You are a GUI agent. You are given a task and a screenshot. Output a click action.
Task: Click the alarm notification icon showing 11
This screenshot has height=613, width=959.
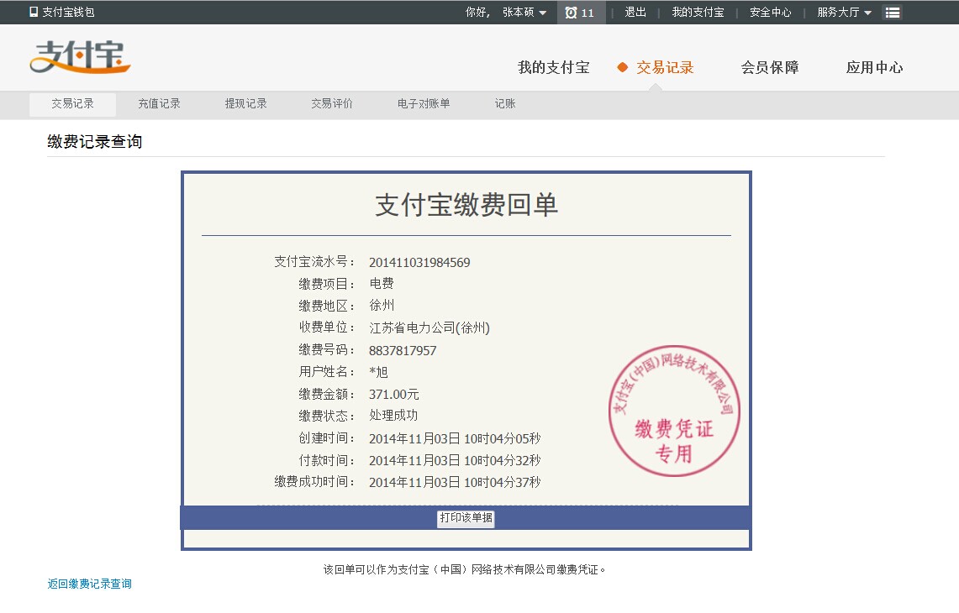(x=580, y=13)
